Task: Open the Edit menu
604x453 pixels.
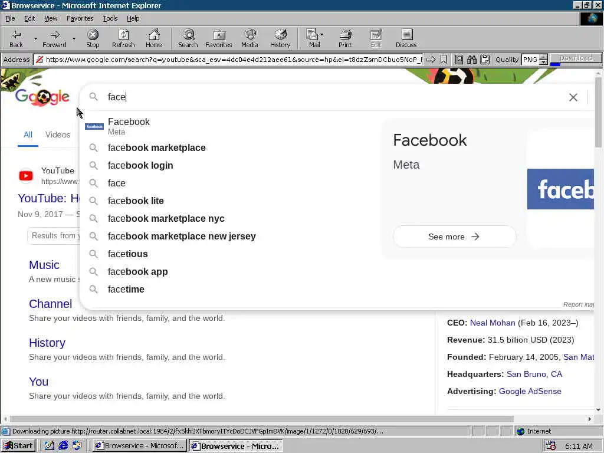Action: (29, 18)
